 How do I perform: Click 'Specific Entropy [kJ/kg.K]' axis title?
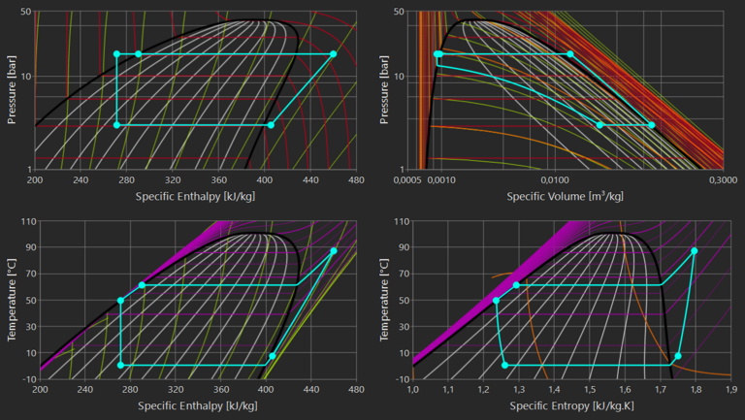[x=571, y=406]
